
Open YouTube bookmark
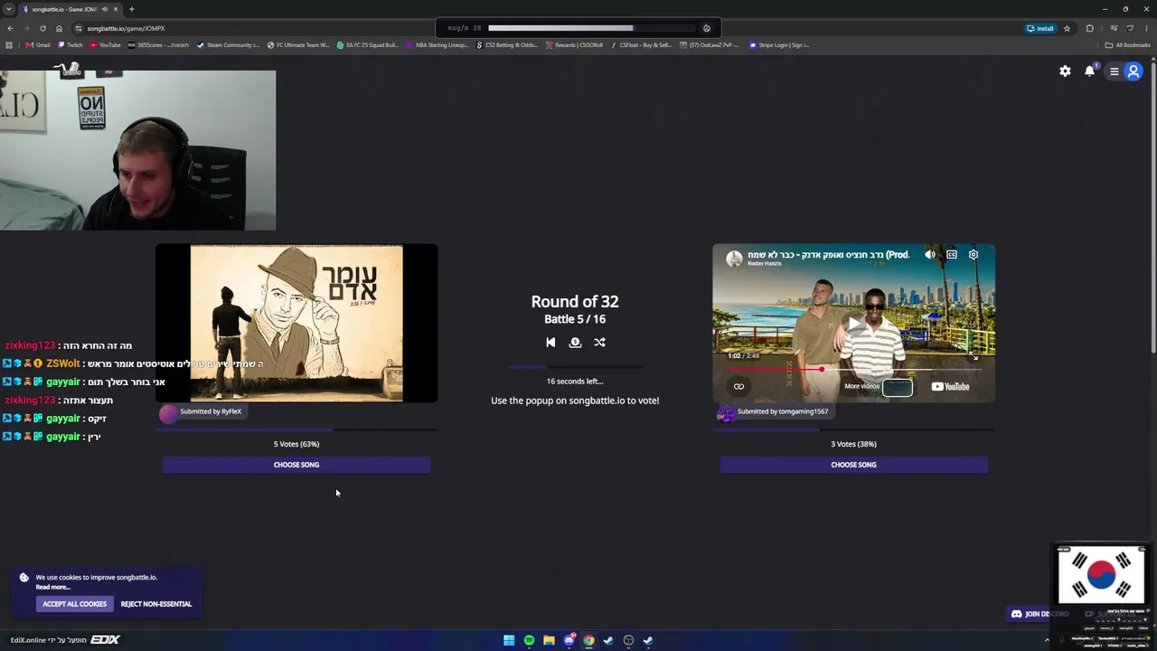[x=106, y=44]
